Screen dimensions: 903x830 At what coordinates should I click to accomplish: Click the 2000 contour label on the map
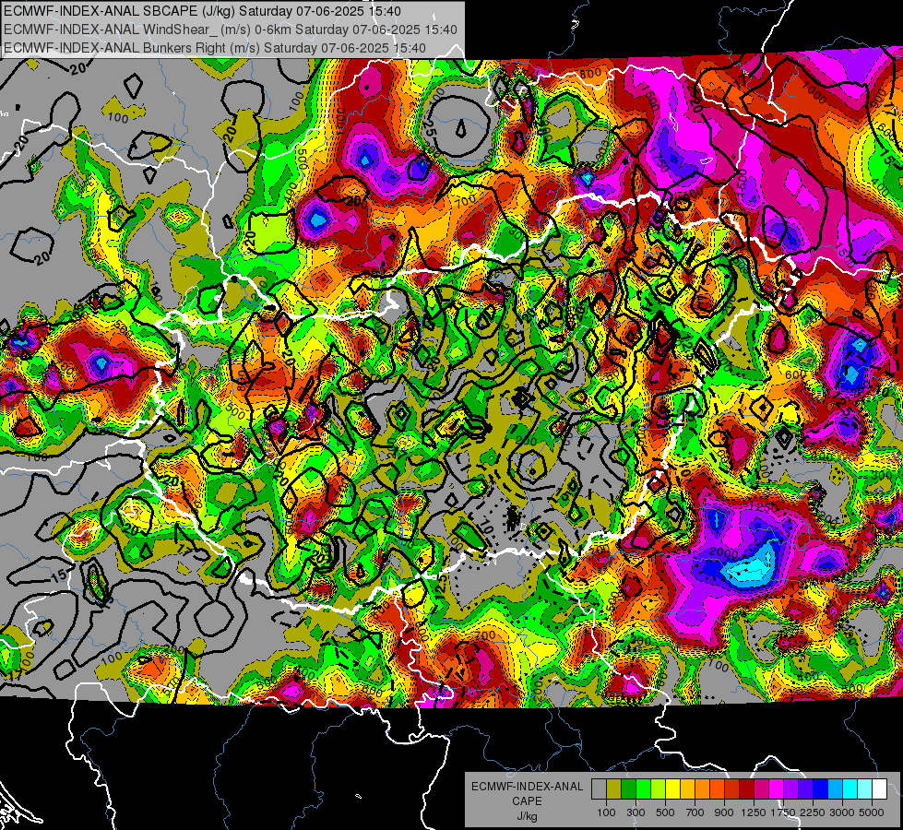[x=724, y=553]
